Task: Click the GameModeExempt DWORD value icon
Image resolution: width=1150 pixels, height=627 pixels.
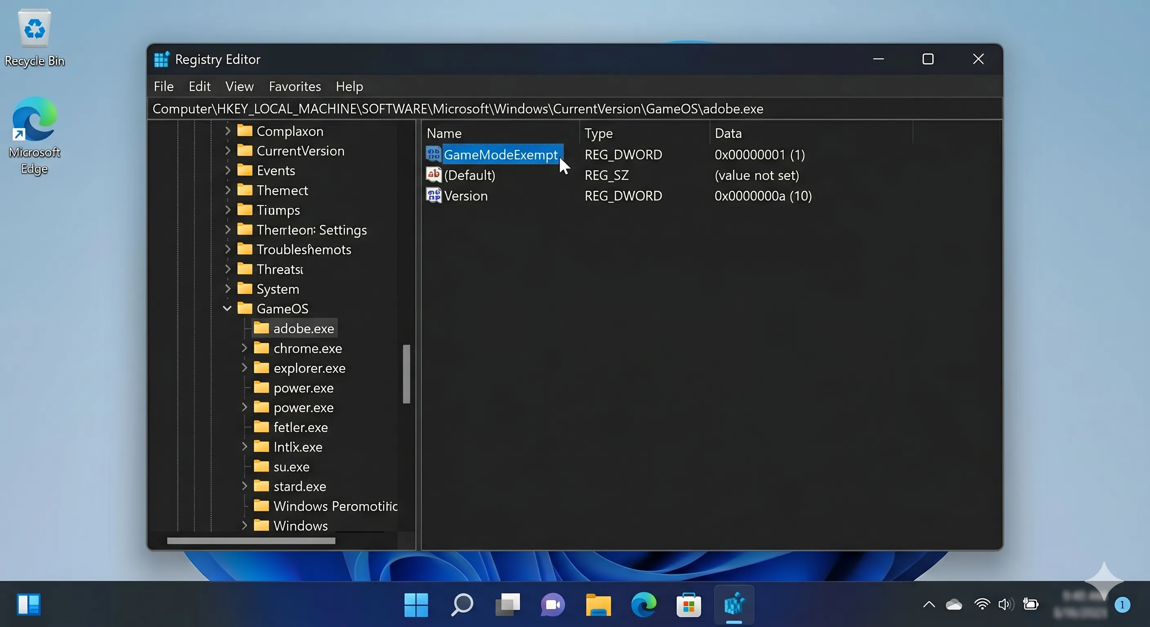Action: (x=433, y=154)
